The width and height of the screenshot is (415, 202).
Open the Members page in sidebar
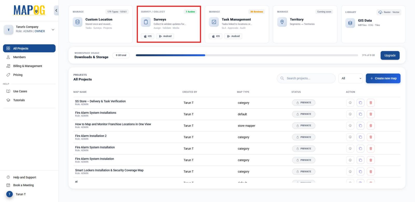19,57
